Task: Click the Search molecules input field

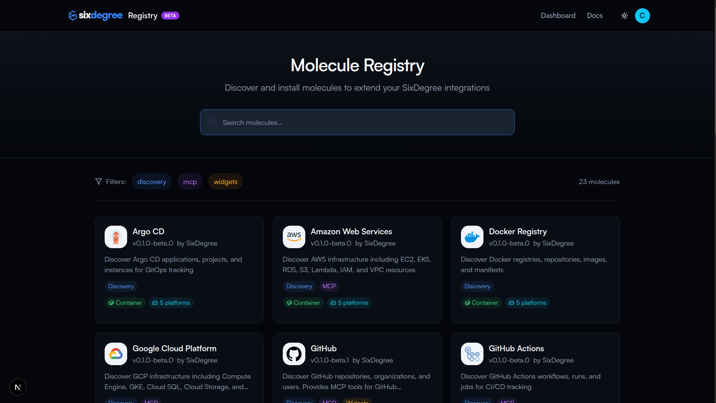Action: tap(357, 122)
